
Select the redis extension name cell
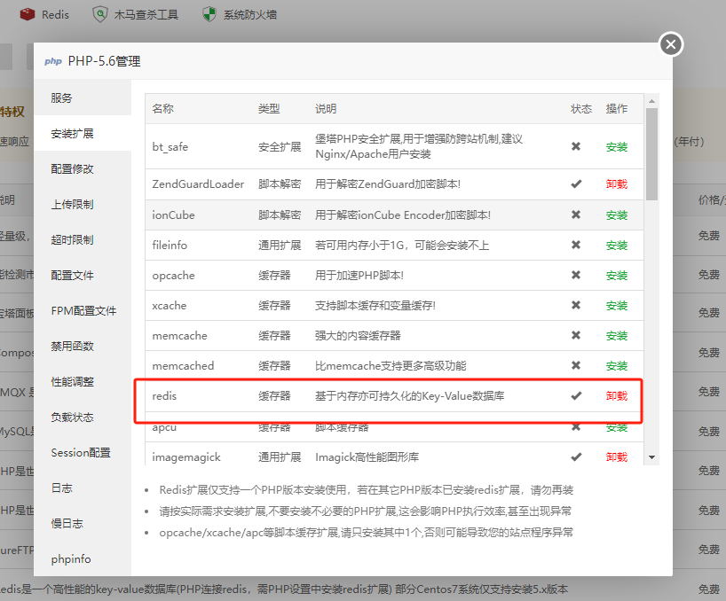point(164,396)
